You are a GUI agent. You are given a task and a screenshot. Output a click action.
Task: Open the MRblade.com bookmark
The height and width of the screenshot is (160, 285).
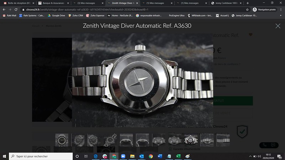coord(200,16)
